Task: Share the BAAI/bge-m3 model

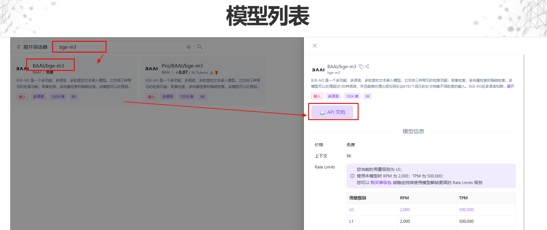Action: [367, 66]
